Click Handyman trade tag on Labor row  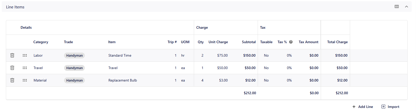(x=74, y=55)
